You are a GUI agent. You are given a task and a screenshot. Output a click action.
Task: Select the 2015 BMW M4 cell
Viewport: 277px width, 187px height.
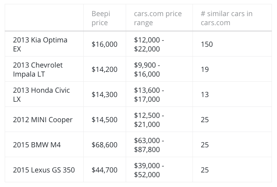(x=37, y=145)
